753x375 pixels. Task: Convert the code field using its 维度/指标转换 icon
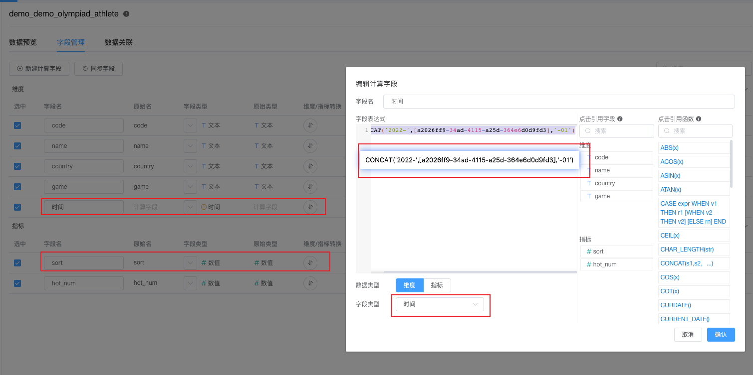(x=310, y=125)
